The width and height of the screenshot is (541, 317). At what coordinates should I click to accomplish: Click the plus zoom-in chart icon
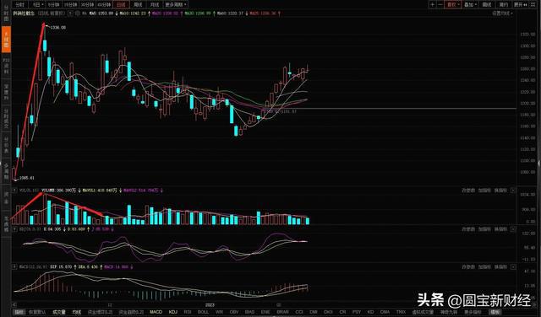coord(432,4)
